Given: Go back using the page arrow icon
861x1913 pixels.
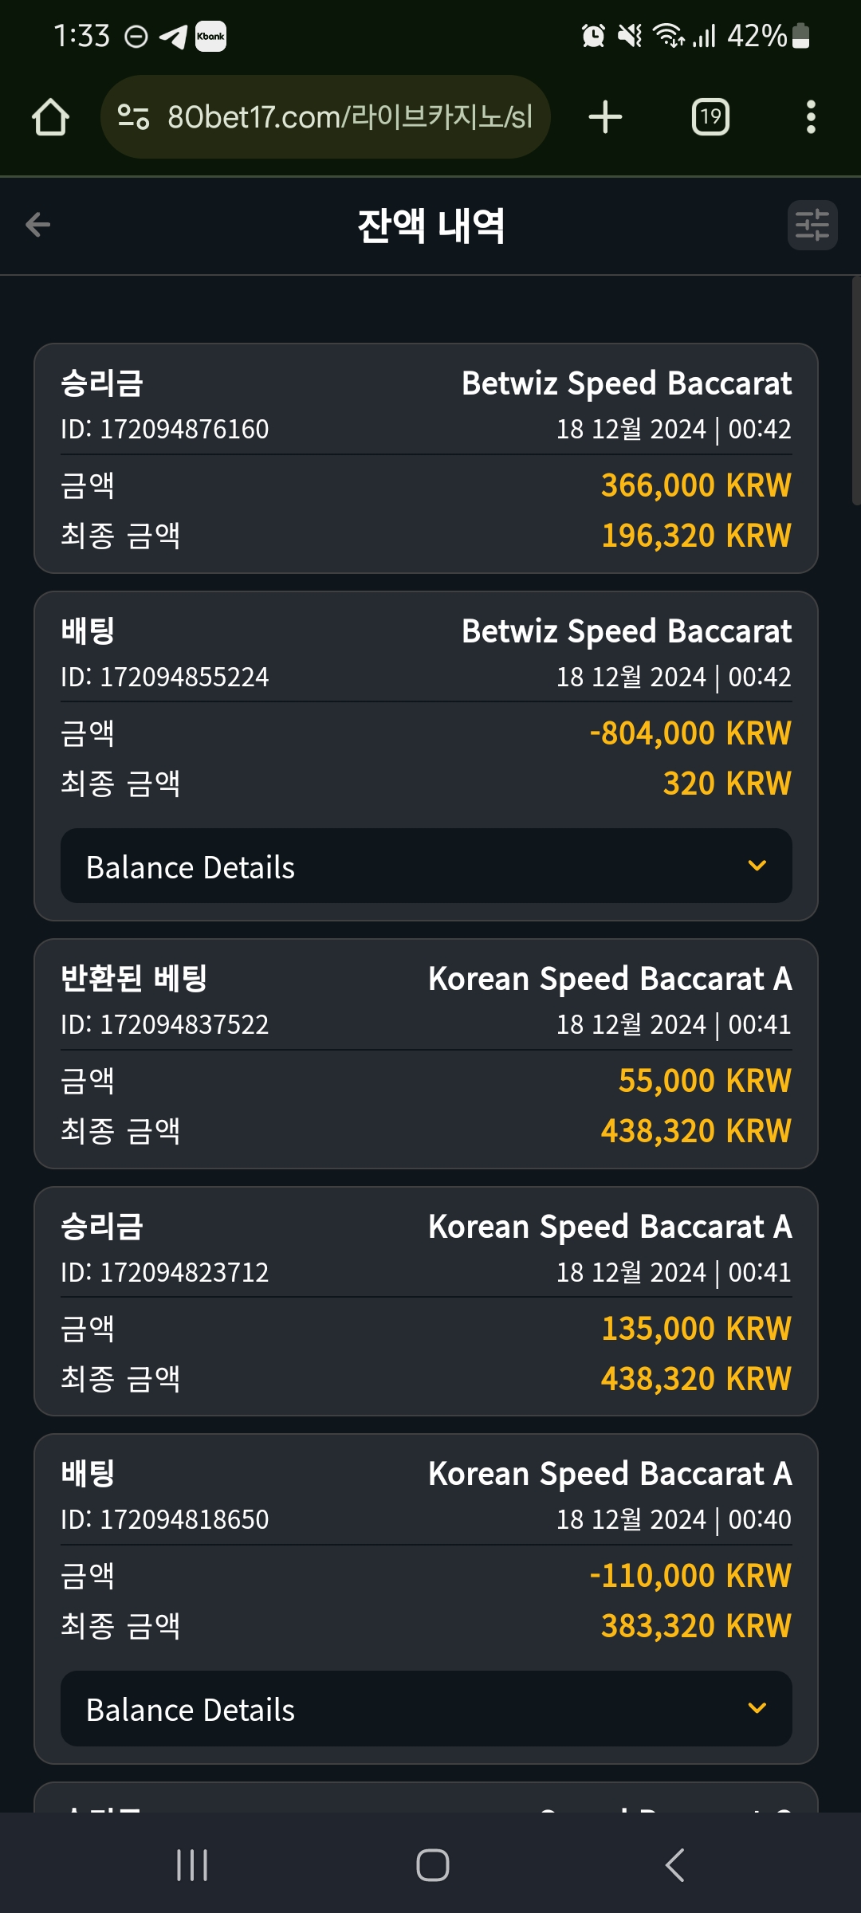Looking at the screenshot, I should [x=37, y=225].
